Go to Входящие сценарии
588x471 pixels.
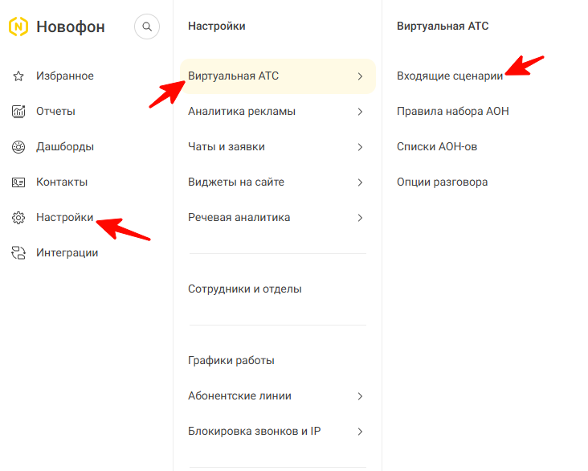click(450, 76)
